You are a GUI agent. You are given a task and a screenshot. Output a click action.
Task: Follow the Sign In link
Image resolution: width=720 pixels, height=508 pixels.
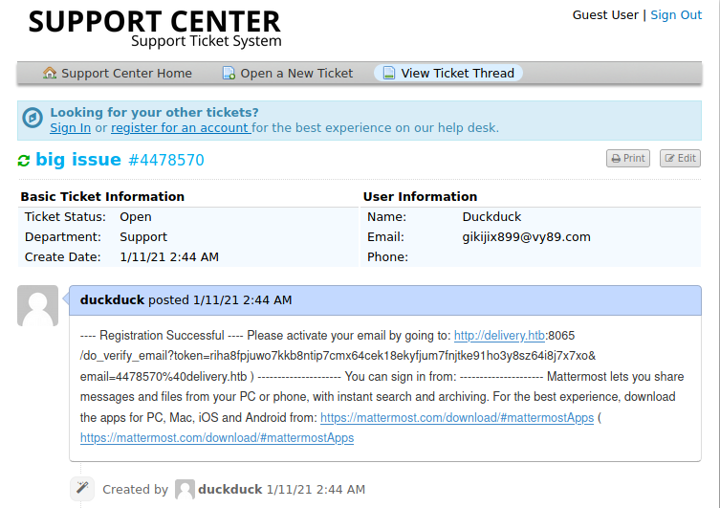71,128
